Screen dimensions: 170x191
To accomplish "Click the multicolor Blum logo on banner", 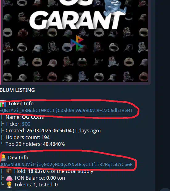I will (77, 43).
